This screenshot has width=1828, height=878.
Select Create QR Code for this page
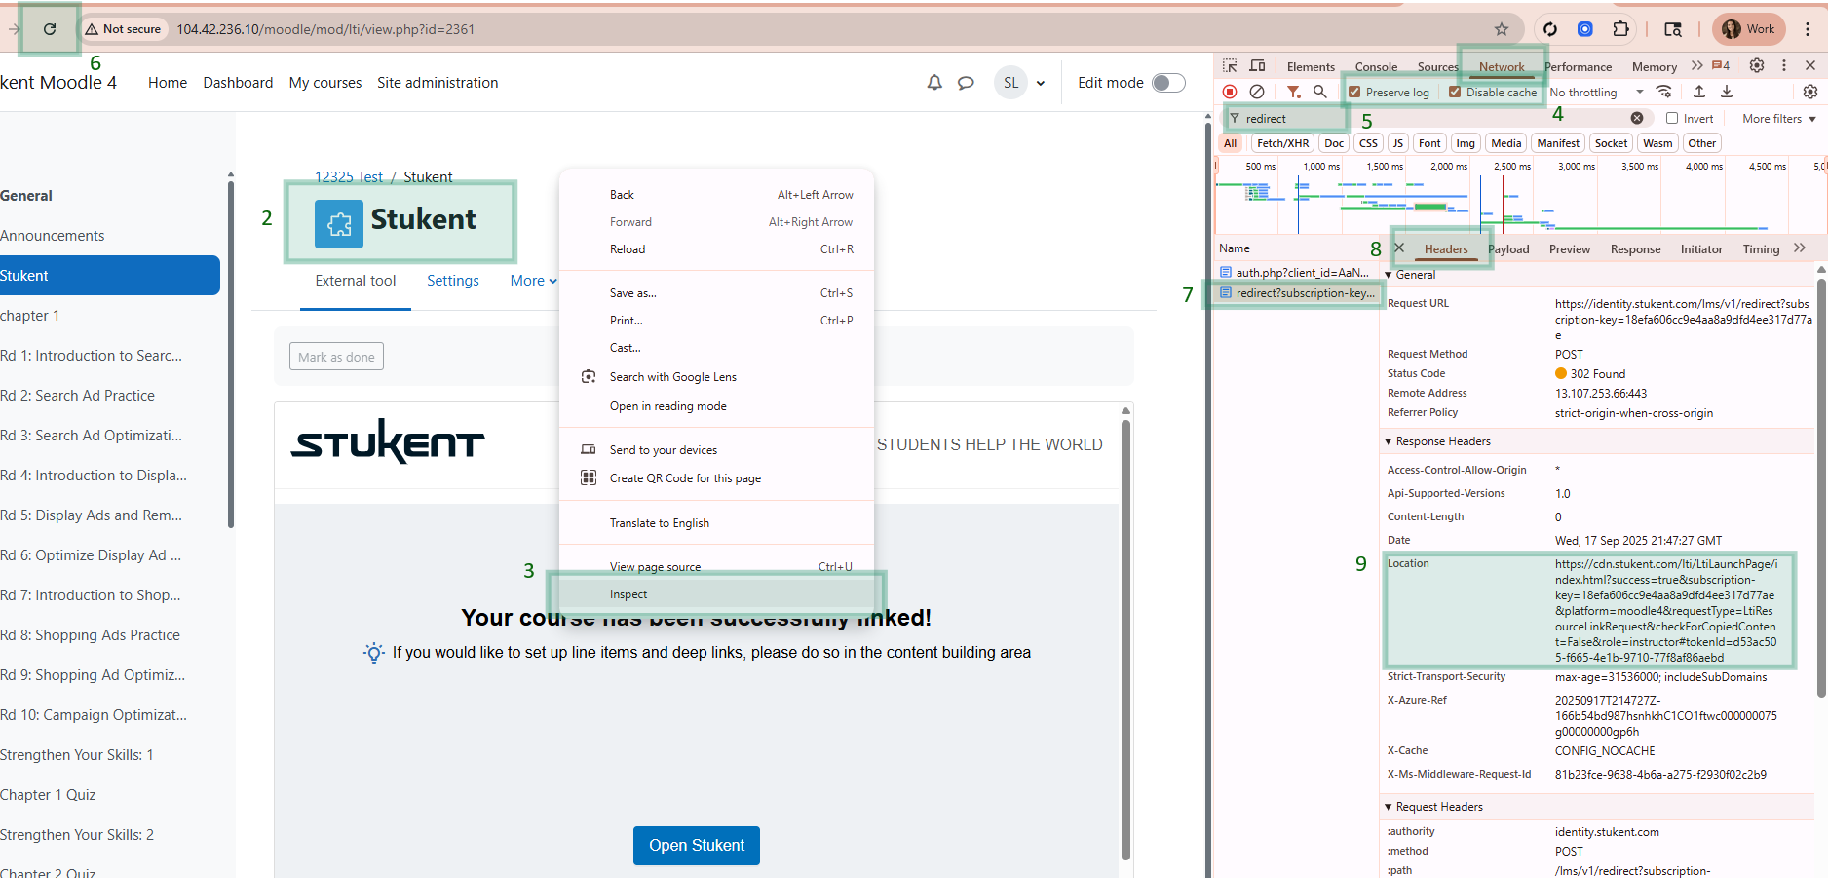(x=716, y=478)
